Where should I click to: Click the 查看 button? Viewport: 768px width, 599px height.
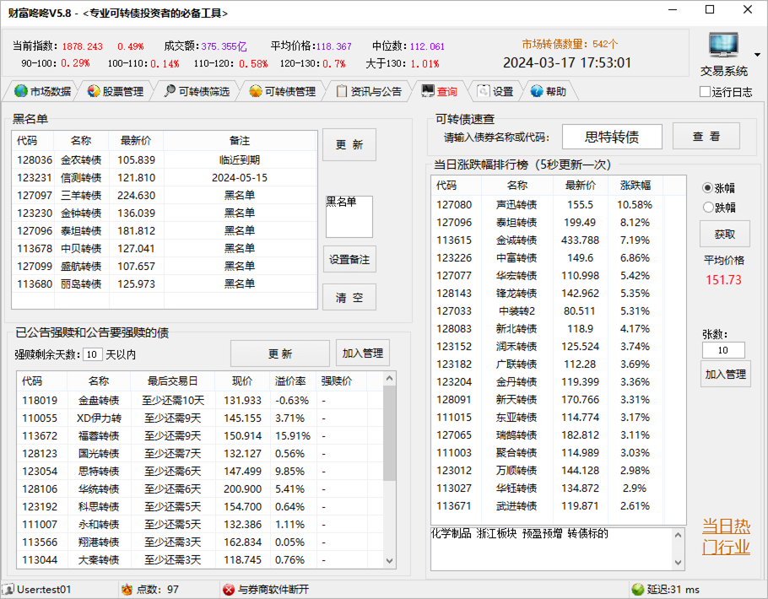[706, 136]
